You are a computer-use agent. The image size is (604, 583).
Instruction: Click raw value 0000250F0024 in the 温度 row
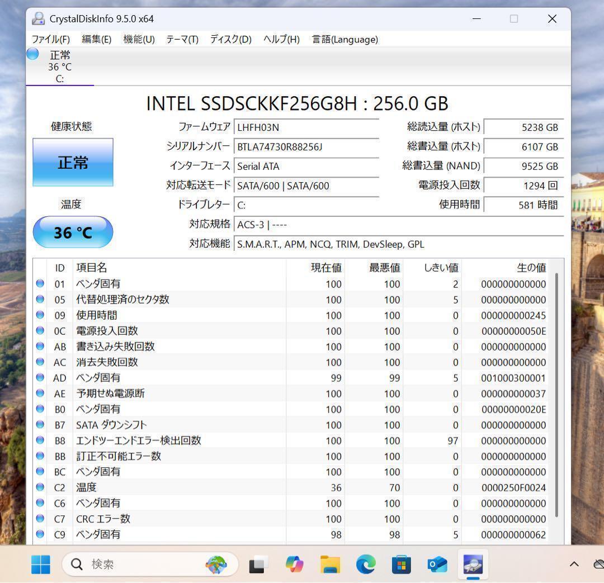click(x=513, y=487)
